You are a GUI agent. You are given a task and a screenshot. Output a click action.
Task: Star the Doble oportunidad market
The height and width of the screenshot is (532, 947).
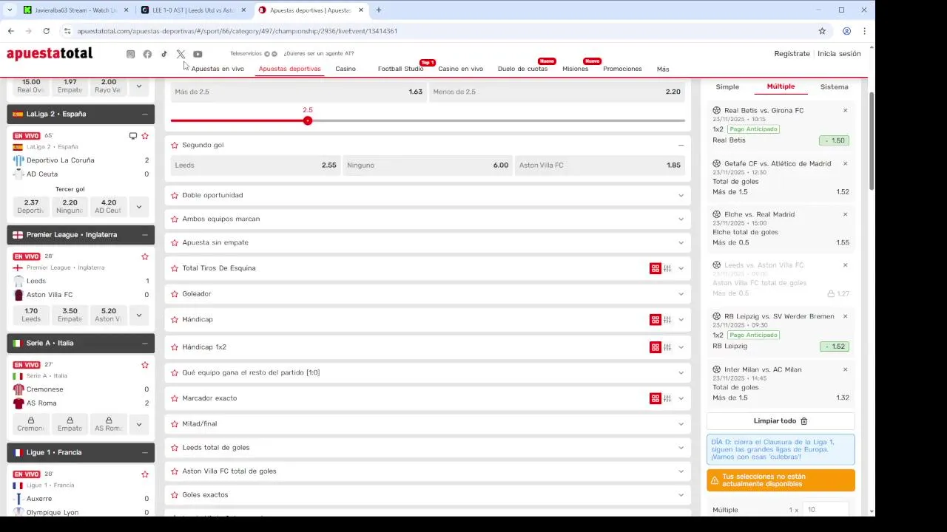point(175,195)
